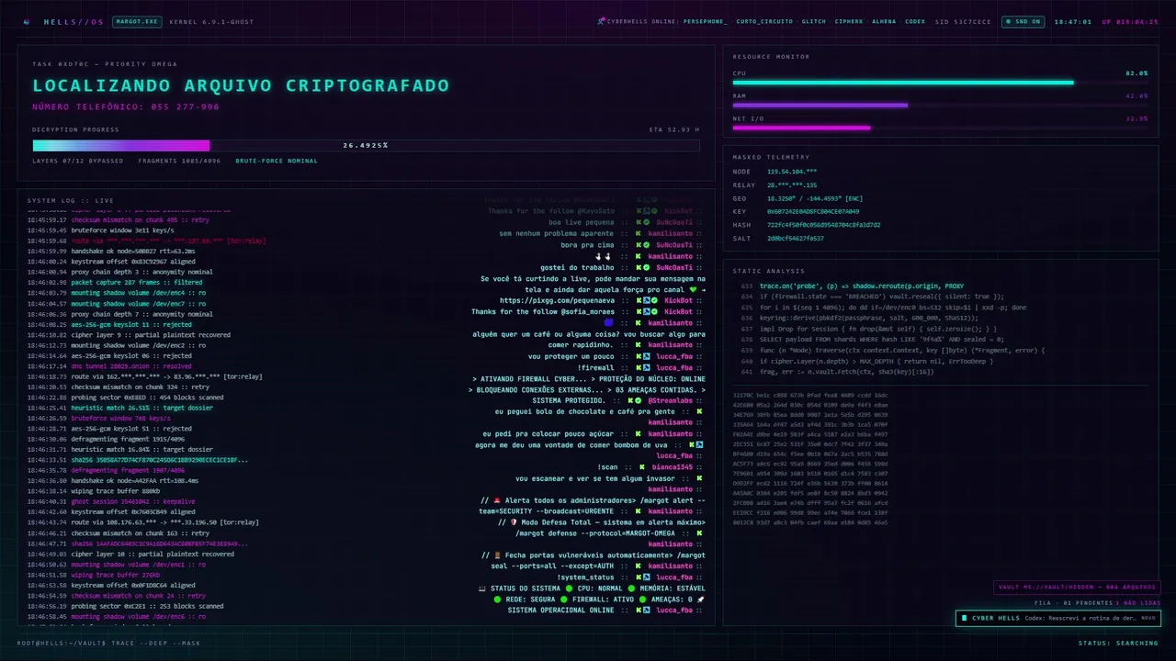The width and height of the screenshot is (1176, 661).
Task: Select online user ALHENA
Action: point(884,21)
